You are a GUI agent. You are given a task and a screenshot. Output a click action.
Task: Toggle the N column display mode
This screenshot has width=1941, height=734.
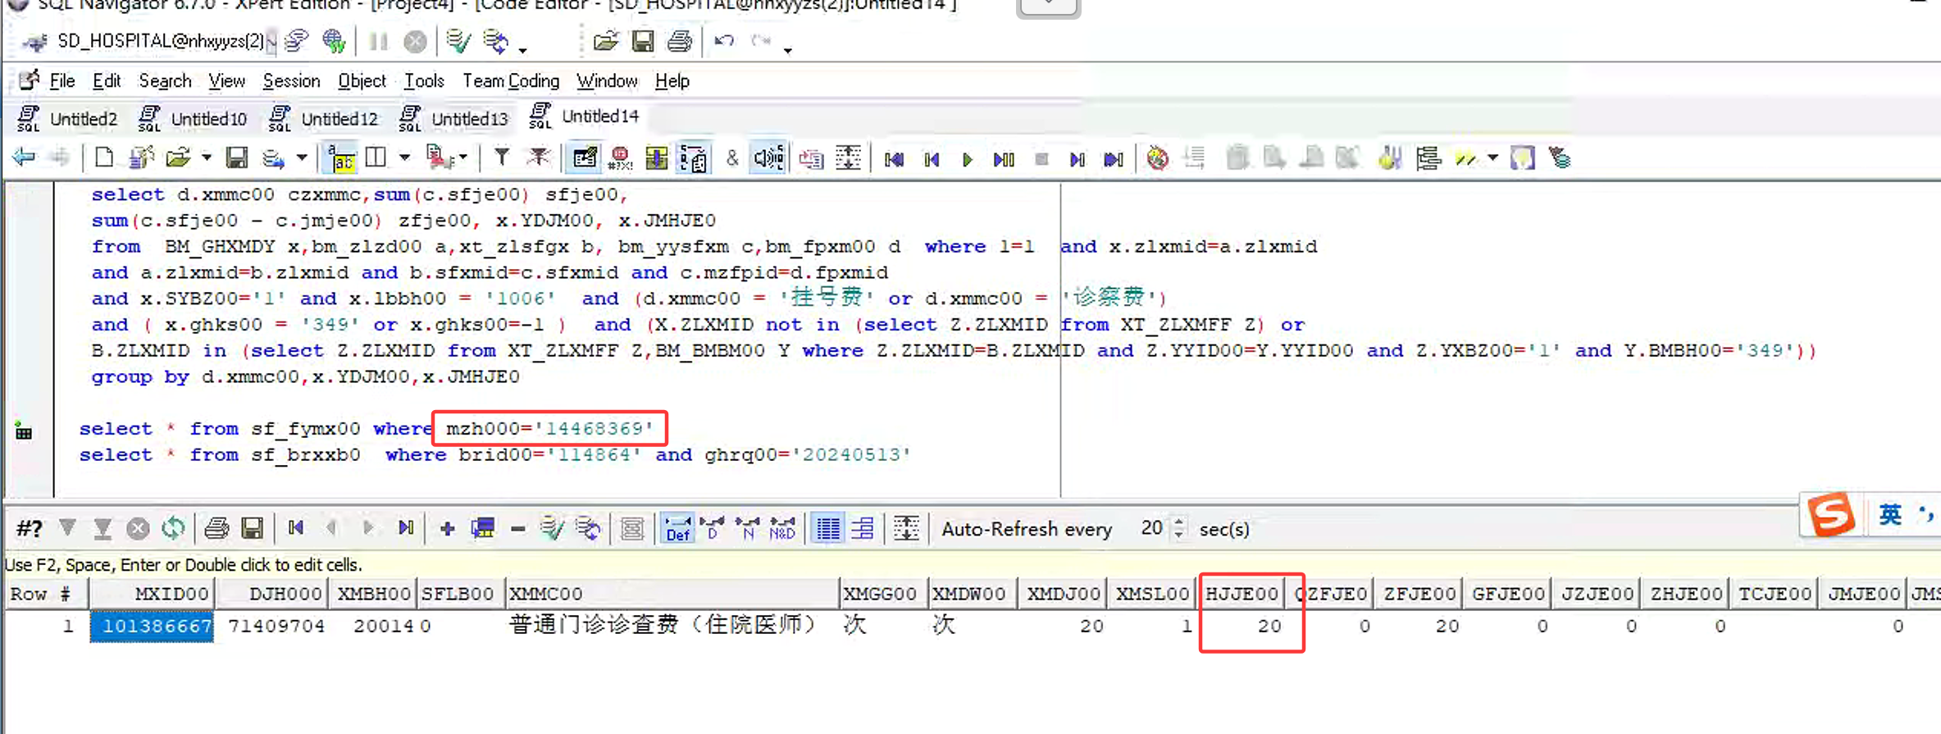(x=747, y=528)
